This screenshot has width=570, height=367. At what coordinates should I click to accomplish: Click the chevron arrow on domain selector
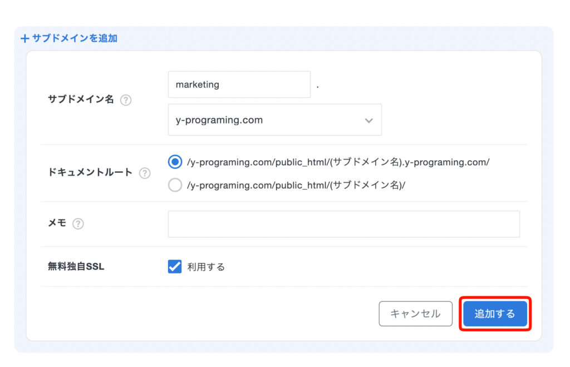click(x=368, y=121)
